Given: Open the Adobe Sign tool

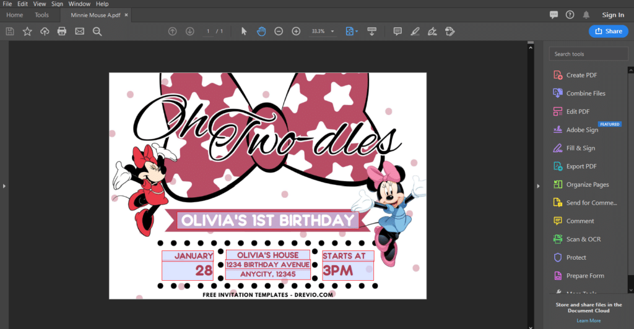Looking at the screenshot, I should 582,130.
